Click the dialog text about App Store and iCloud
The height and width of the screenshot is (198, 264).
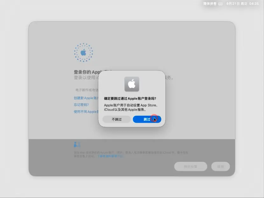131,107
